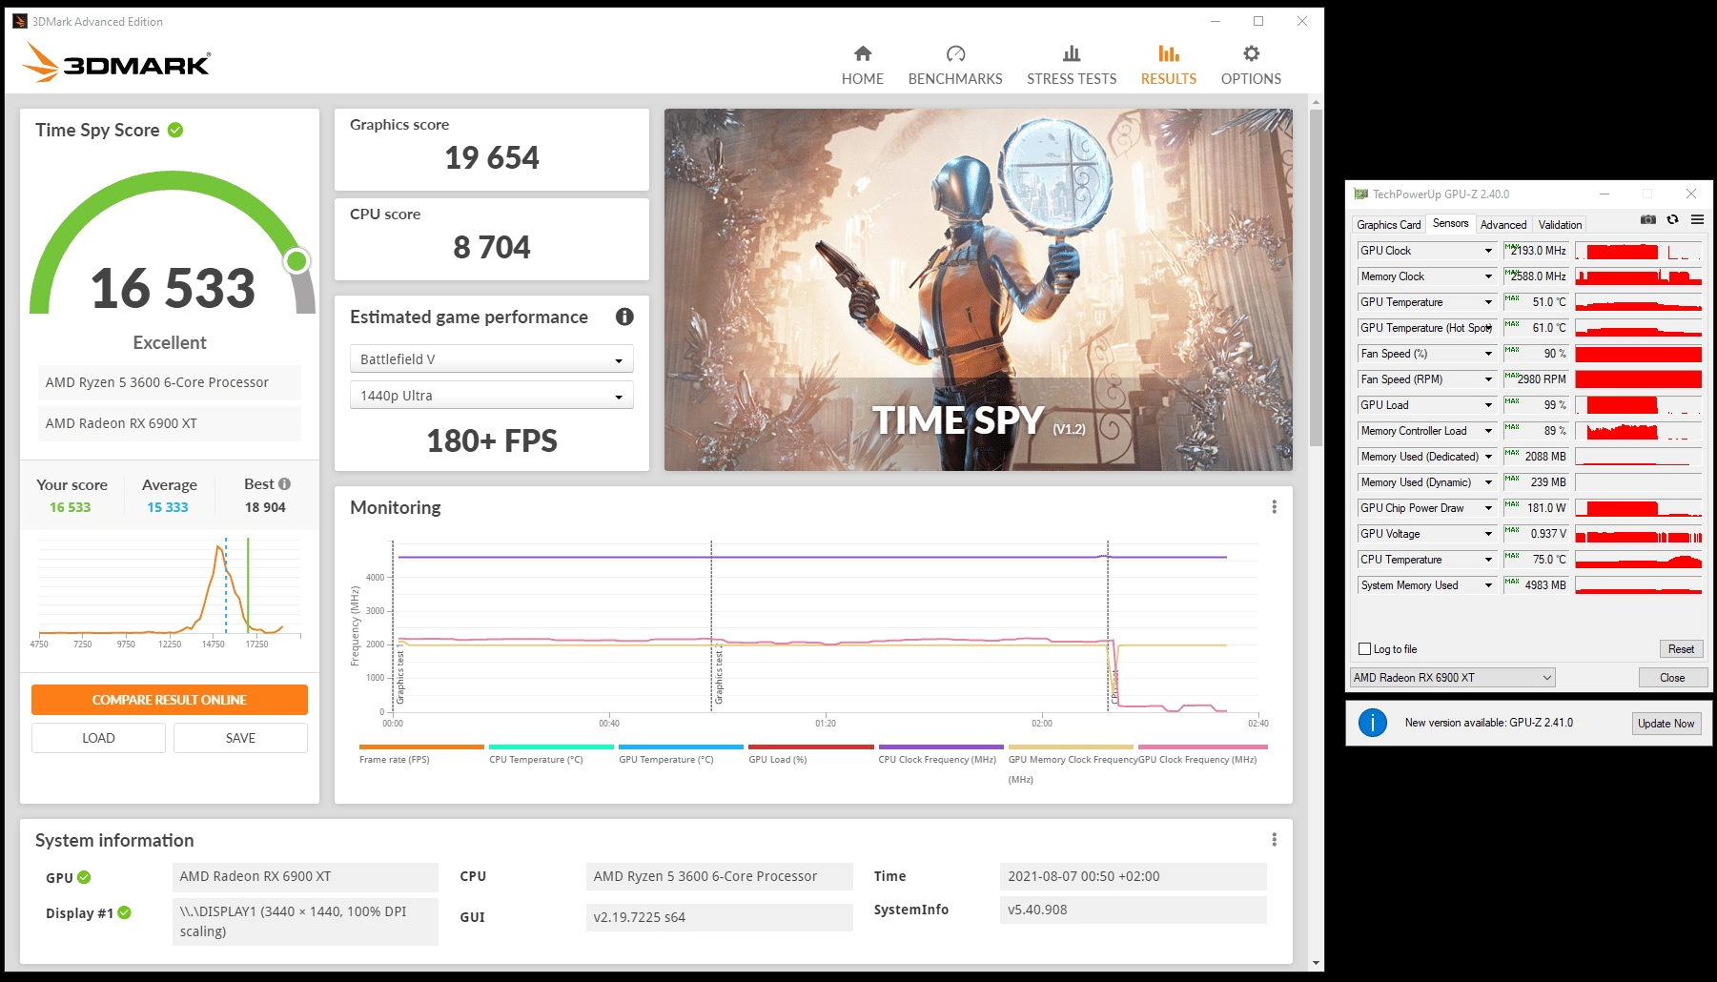This screenshot has width=1717, height=982.
Task: Click the GPU-Z refresh icon
Action: (1672, 219)
